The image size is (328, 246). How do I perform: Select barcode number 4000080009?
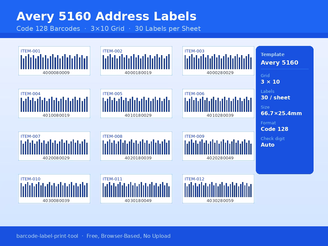[x=56, y=73]
